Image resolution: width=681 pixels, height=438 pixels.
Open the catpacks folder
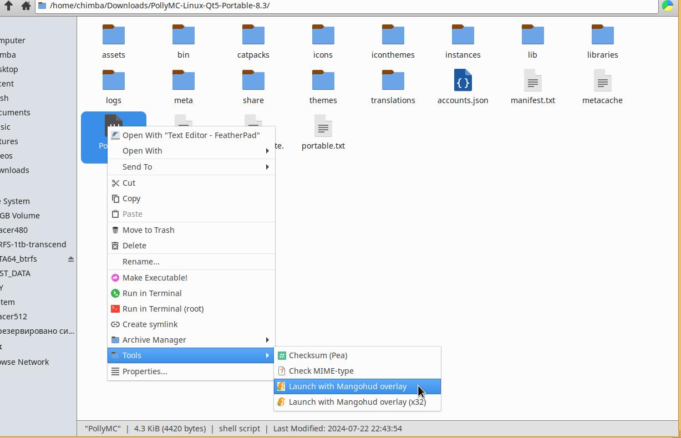(x=253, y=42)
